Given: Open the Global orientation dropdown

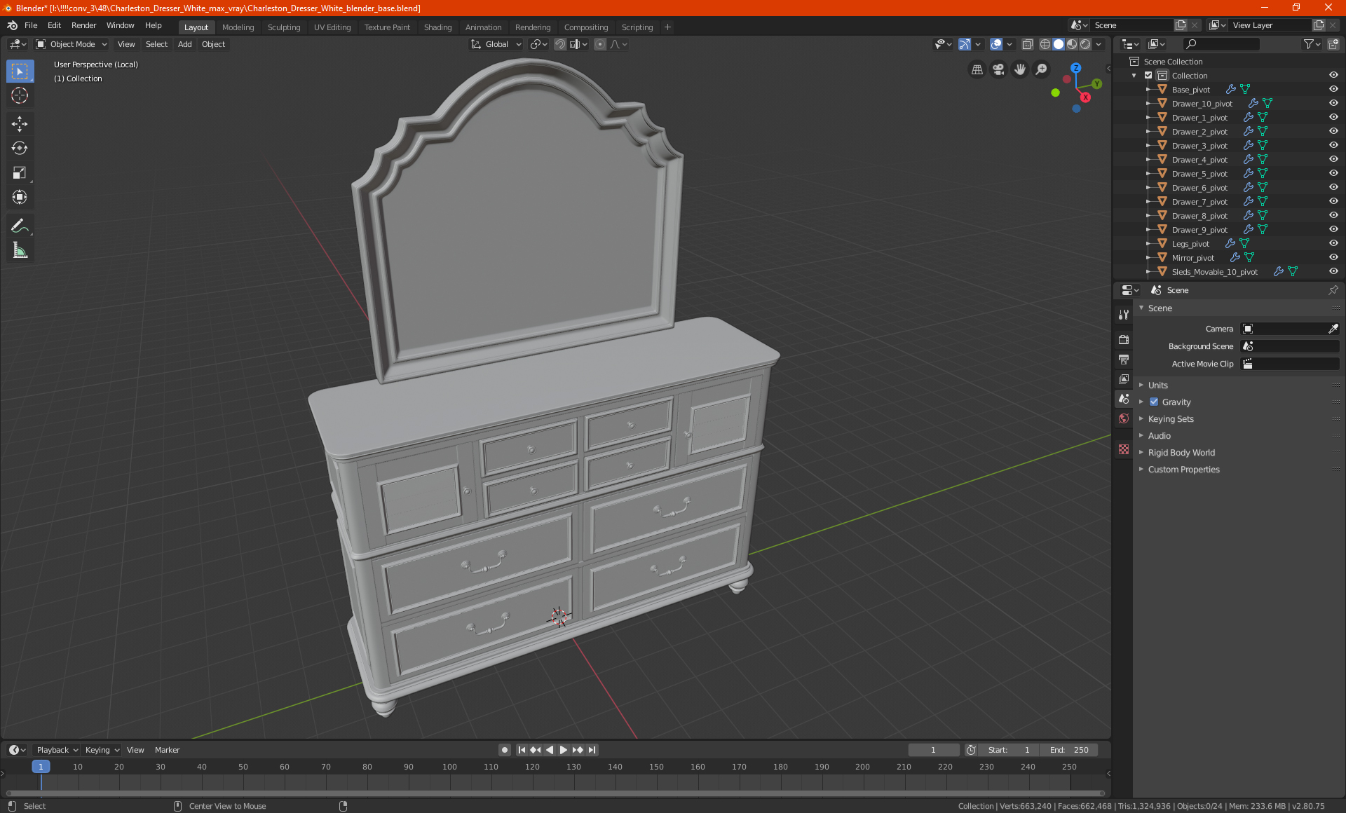Looking at the screenshot, I should pyautogui.click(x=496, y=44).
